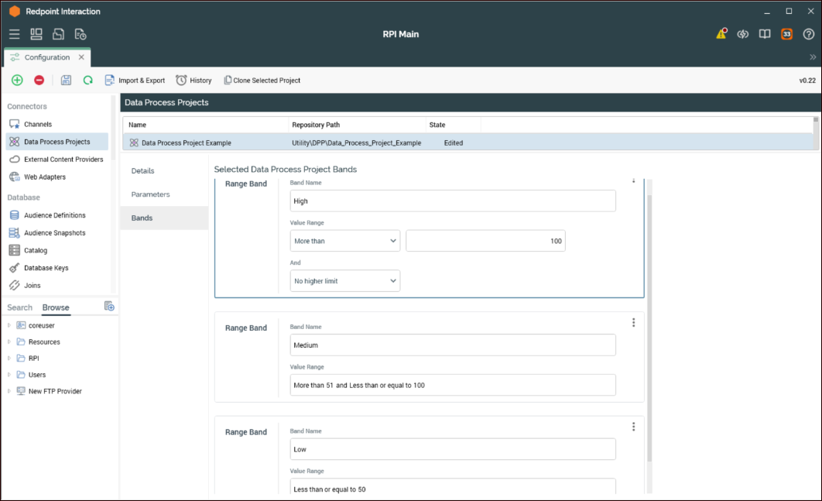Click the red remove item icon

tap(39, 81)
